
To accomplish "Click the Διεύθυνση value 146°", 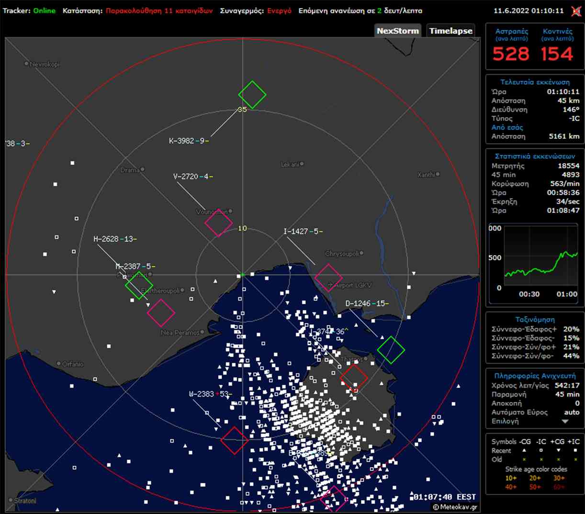I will point(571,110).
